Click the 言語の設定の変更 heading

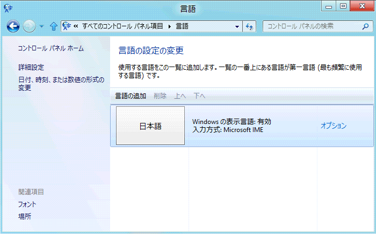151,50
